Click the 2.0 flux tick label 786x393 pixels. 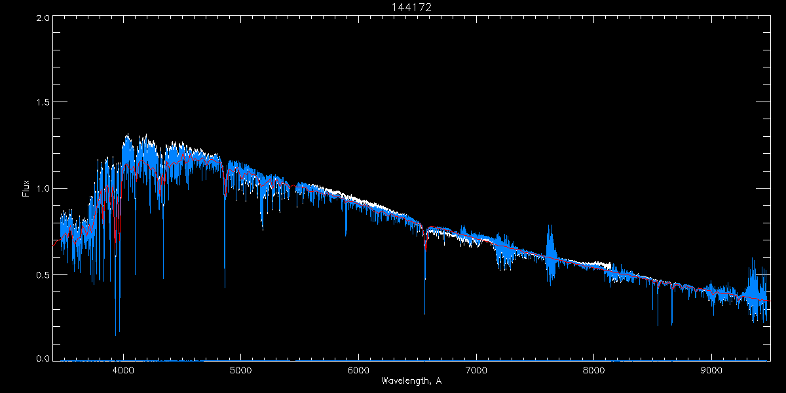pos(43,18)
